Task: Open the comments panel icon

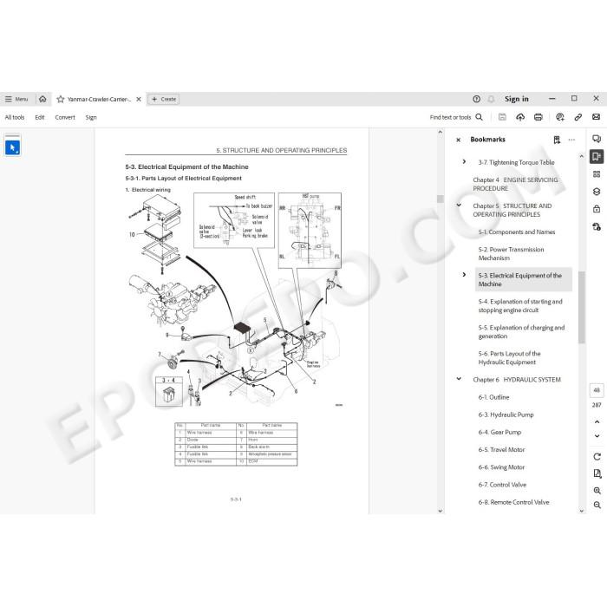Action: point(597,139)
